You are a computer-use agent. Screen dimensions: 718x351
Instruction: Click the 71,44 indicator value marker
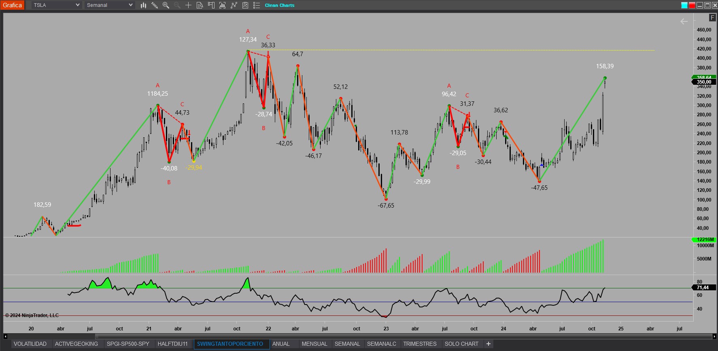[x=703, y=288]
